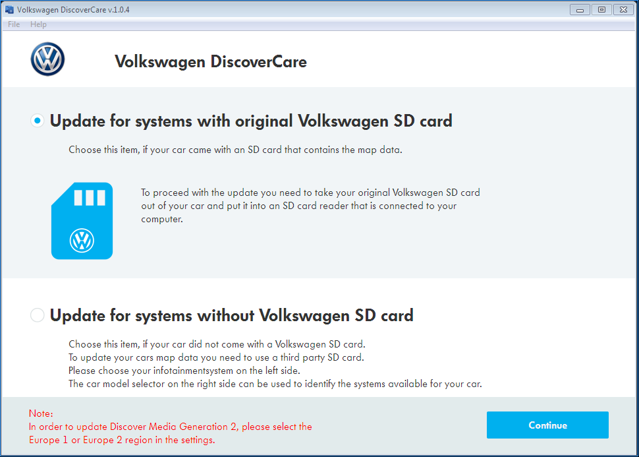The width and height of the screenshot is (639, 457).
Task: Select update for systems with original Volkswagen SD card
Action: (37, 121)
